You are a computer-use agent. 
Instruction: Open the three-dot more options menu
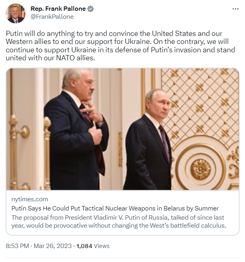(236, 8)
